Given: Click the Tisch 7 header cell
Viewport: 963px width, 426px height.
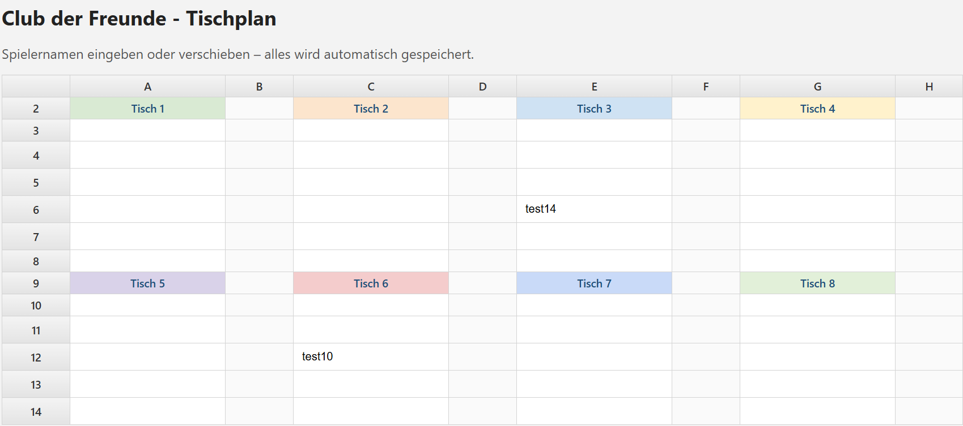Looking at the screenshot, I should 594,283.
